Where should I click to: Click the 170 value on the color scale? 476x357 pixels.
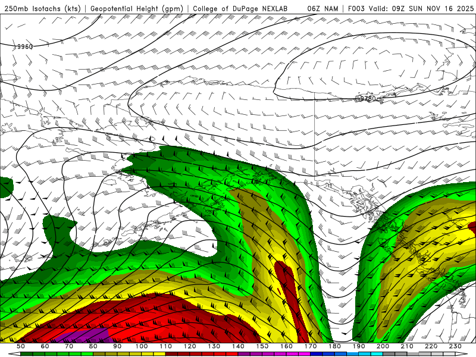pyautogui.click(x=311, y=346)
